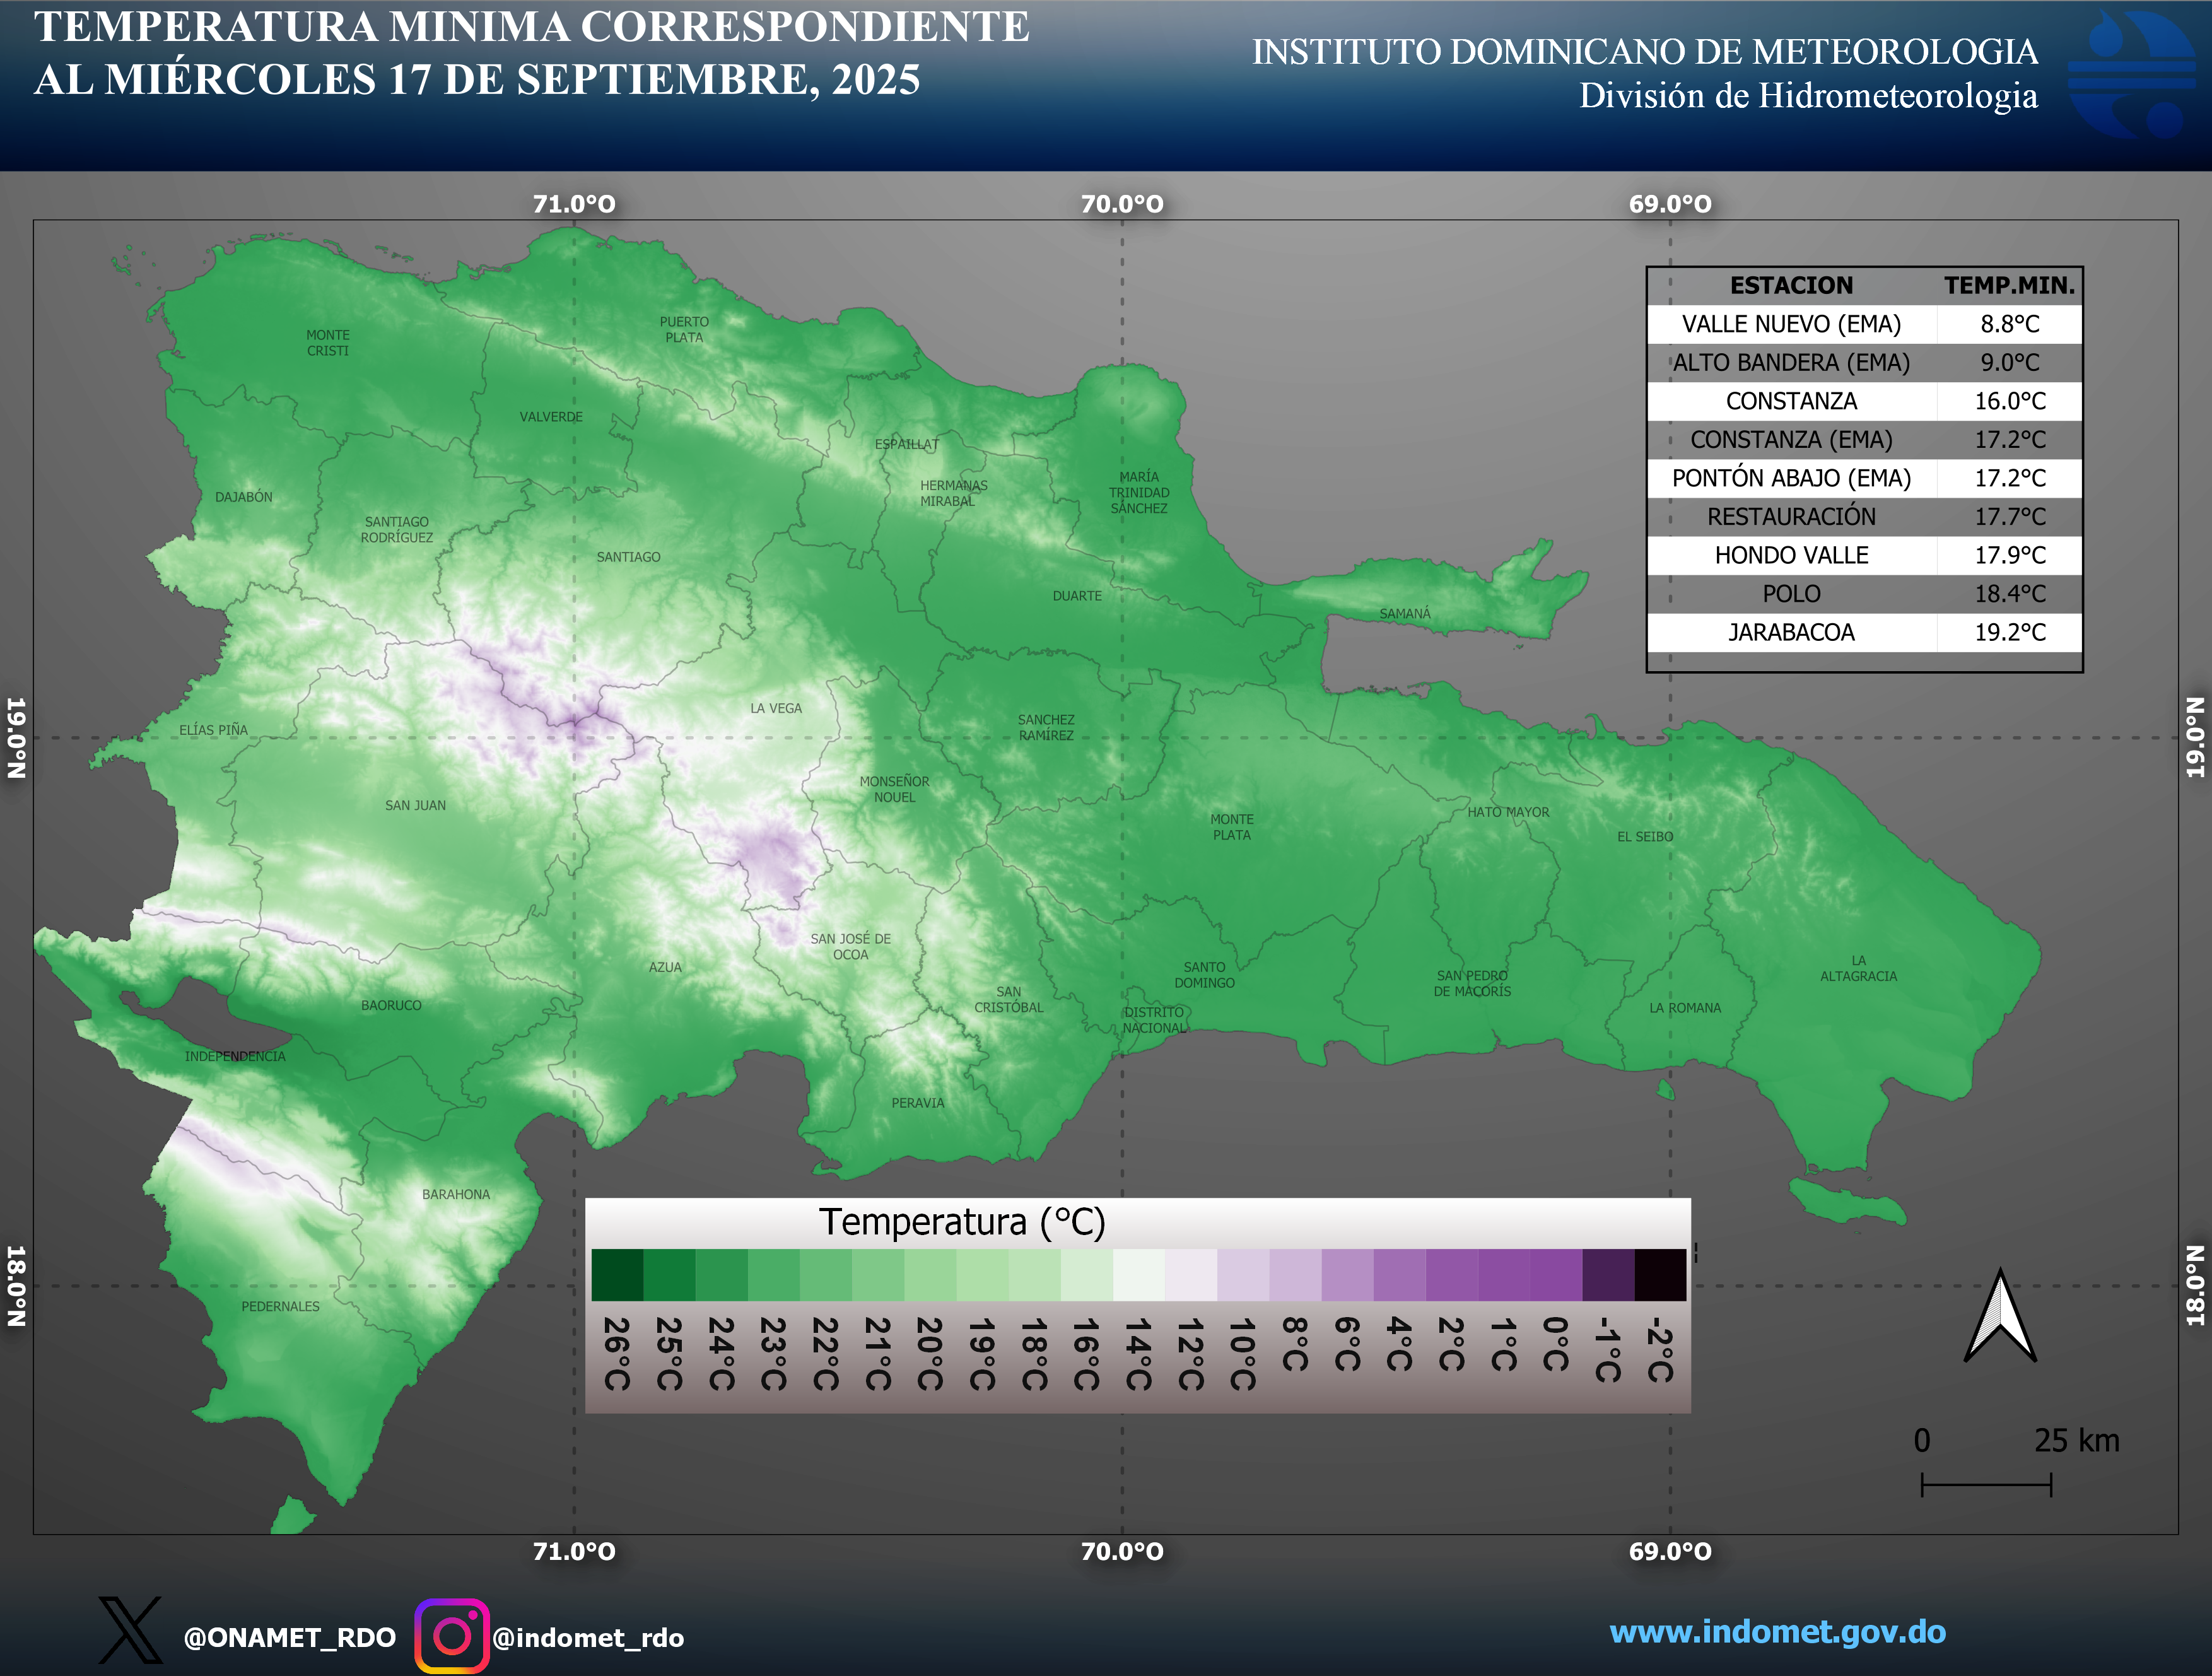
Task: Select the JARABACOA station cell
Action: point(1791,632)
